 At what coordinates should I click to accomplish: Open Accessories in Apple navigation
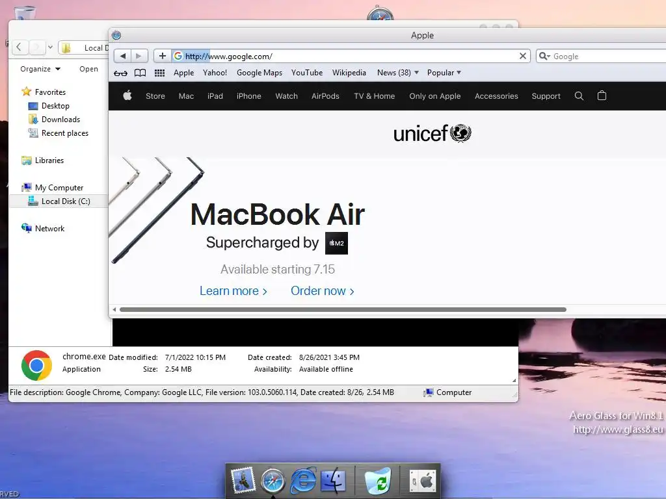pyautogui.click(x=496, y=96)
